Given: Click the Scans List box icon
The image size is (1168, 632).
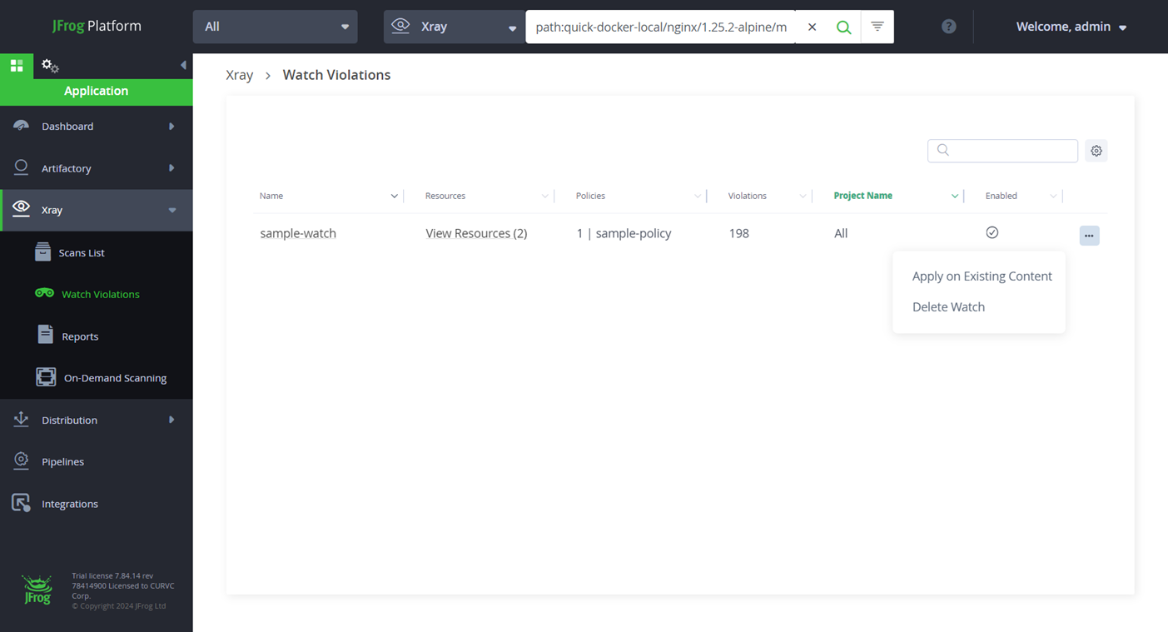Looking at the screenshot, I should (43, 251).
